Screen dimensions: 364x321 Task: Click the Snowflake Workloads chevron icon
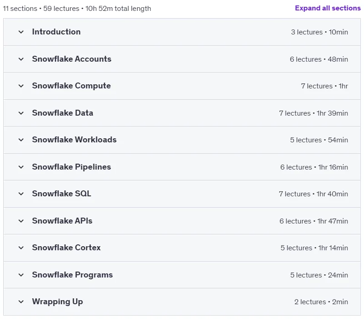tap(21, 140)
